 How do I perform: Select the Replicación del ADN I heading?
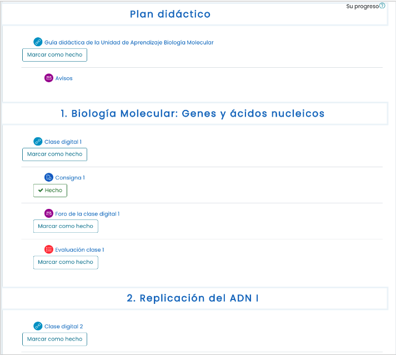click(x=192, y=298)
